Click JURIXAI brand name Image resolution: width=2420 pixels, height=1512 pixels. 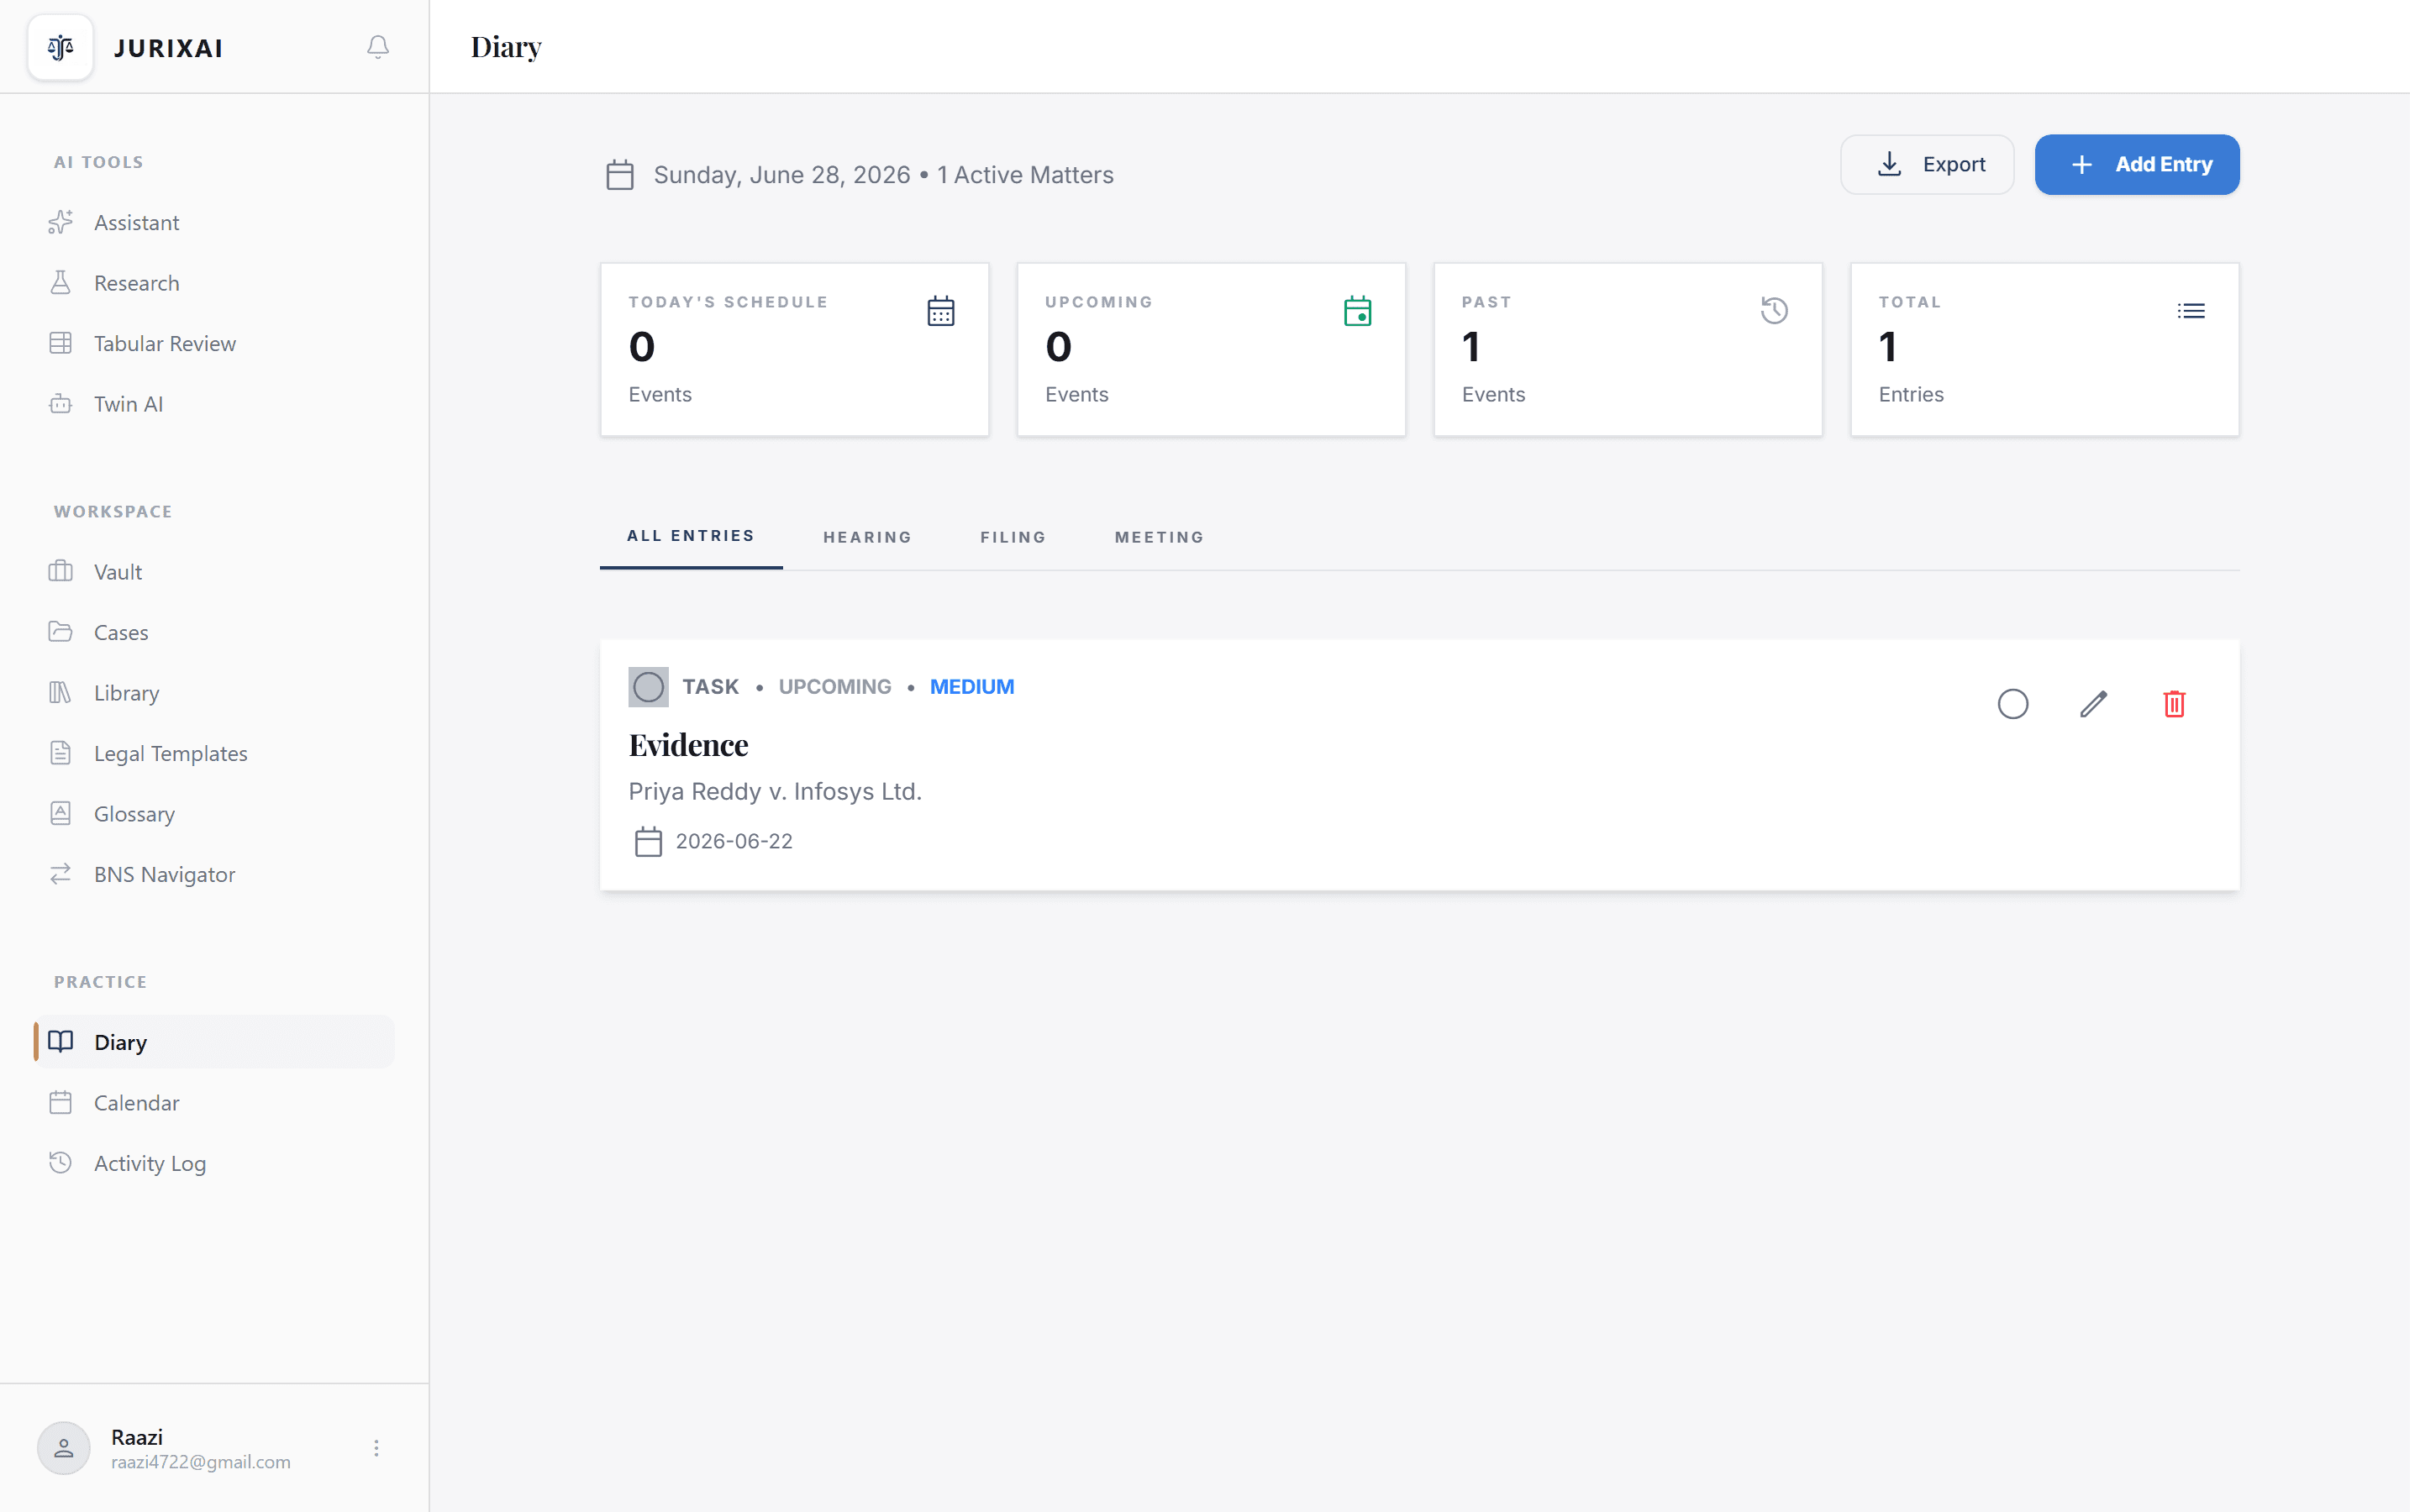(169, 48)
